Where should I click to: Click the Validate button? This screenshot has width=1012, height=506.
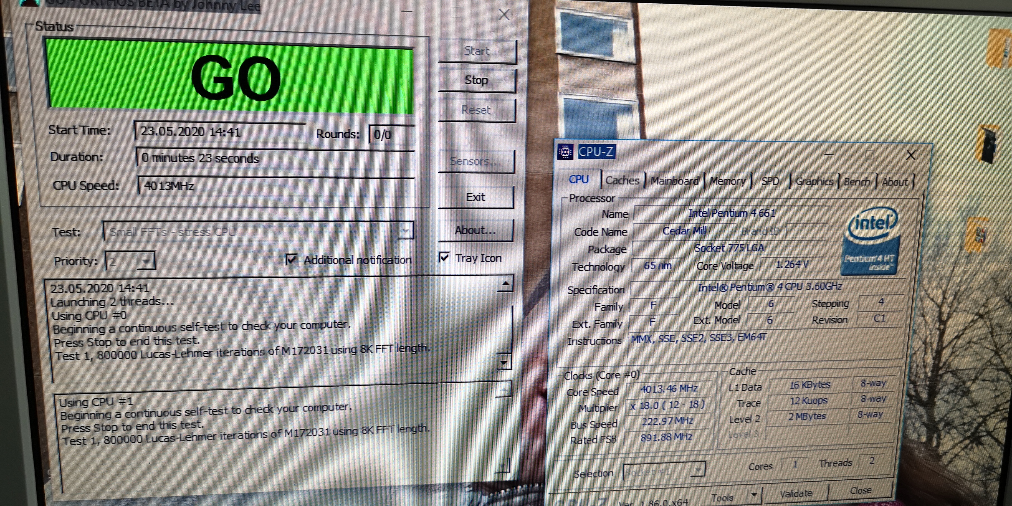[x=796, y=494]
